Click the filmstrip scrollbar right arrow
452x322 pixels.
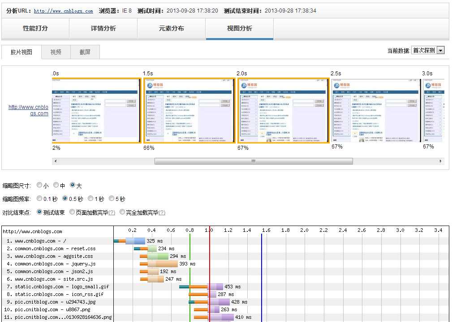440,161
